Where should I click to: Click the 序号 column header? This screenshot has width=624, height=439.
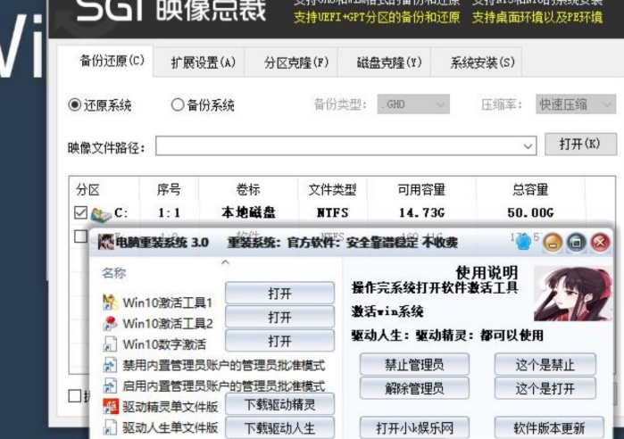pos(169,190)
